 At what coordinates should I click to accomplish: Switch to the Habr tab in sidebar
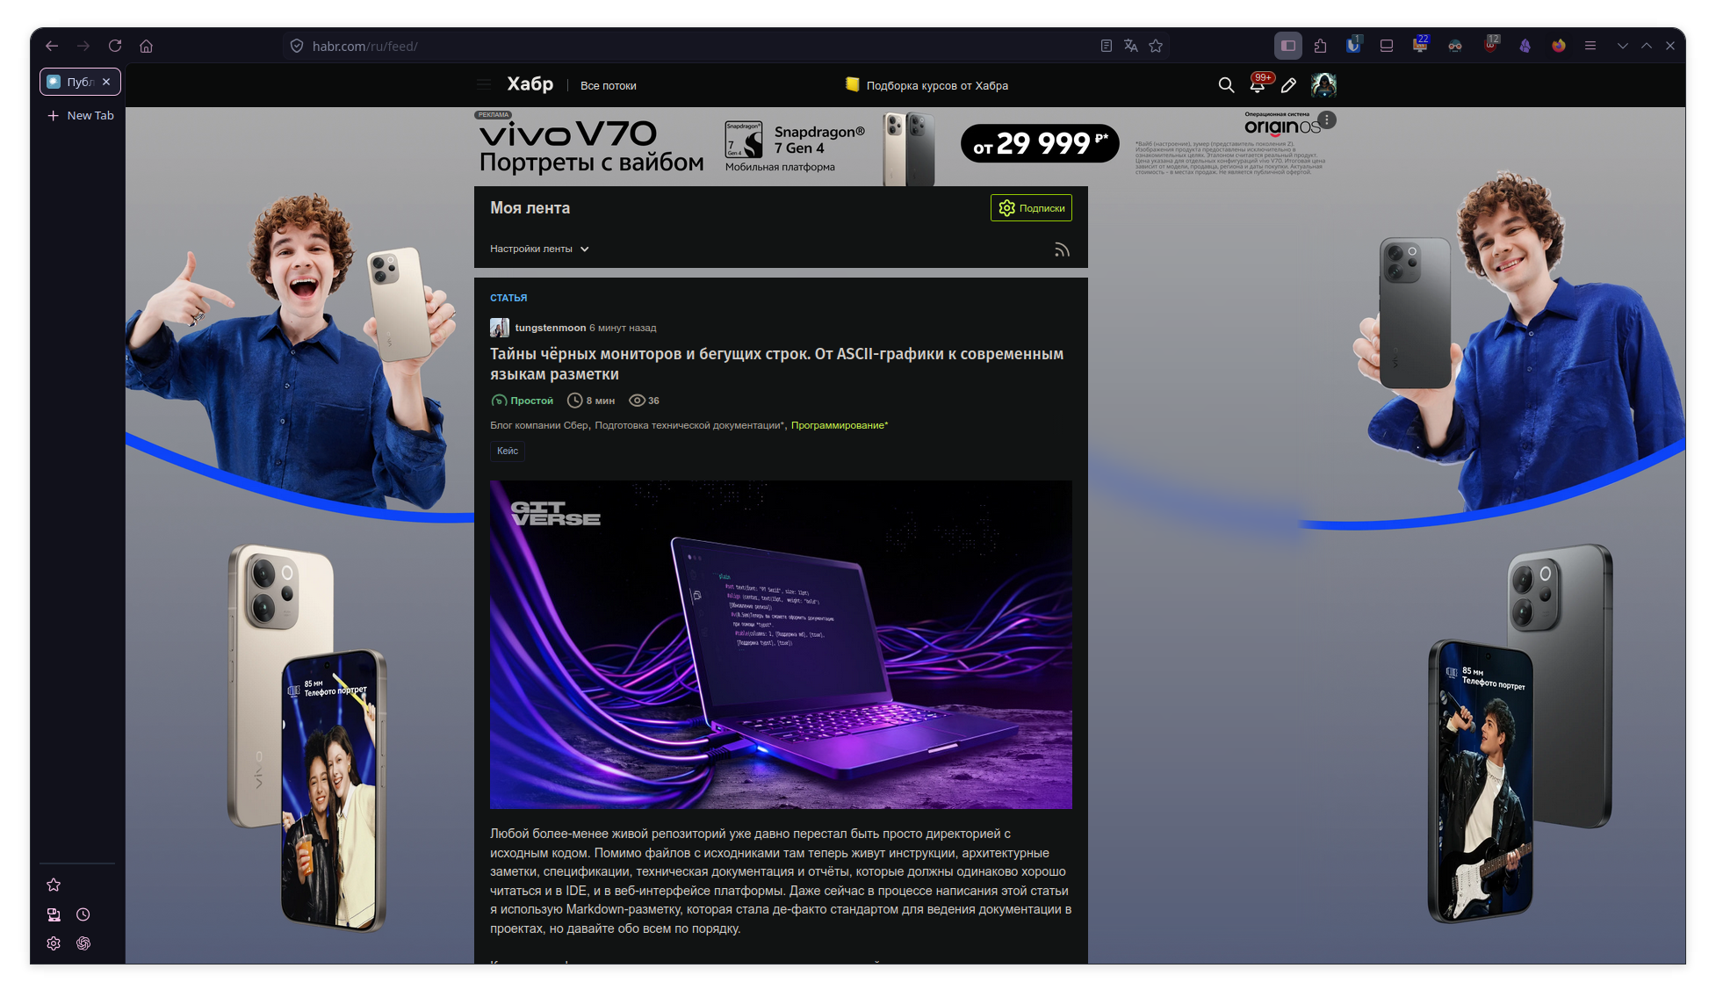[x=80, y=82]
